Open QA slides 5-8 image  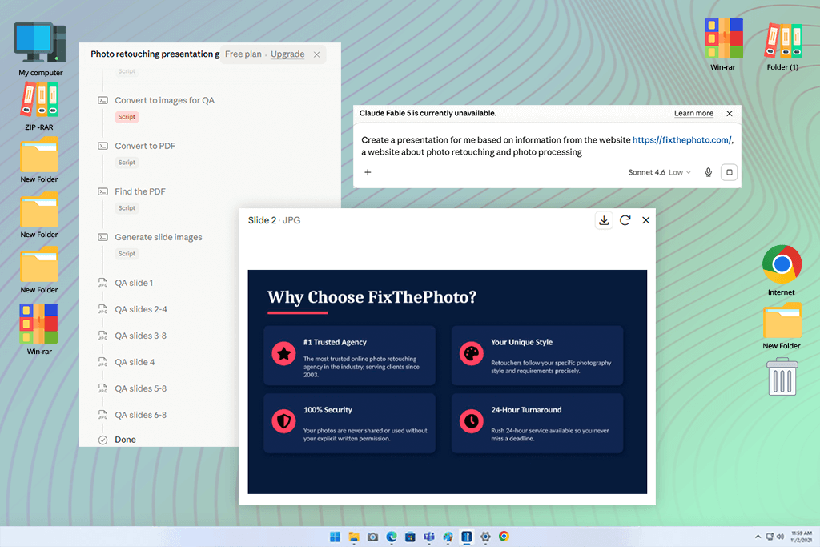click(x=141, y=388)
